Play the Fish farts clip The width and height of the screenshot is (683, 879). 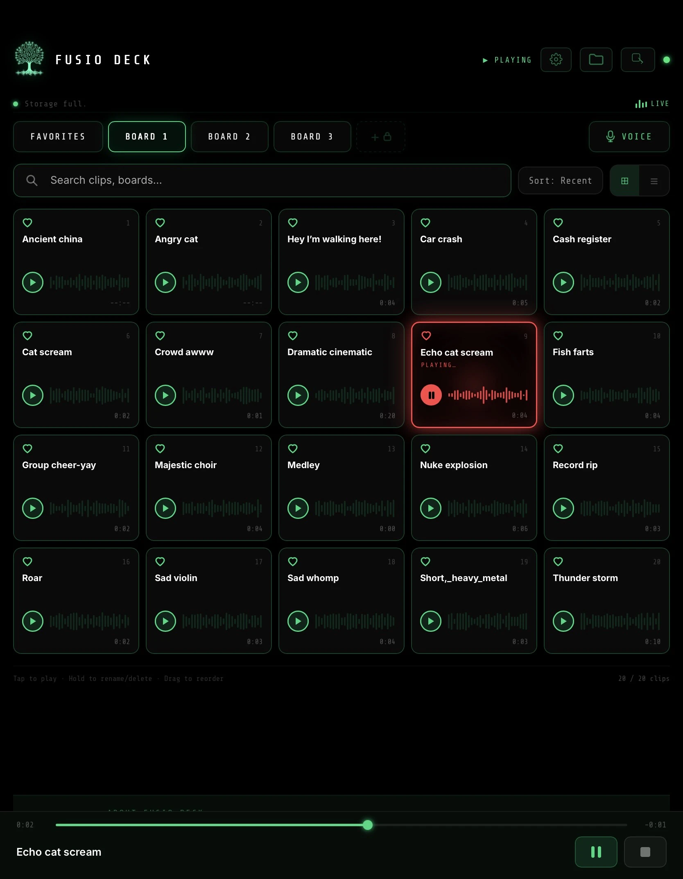(x=563, y=395)
